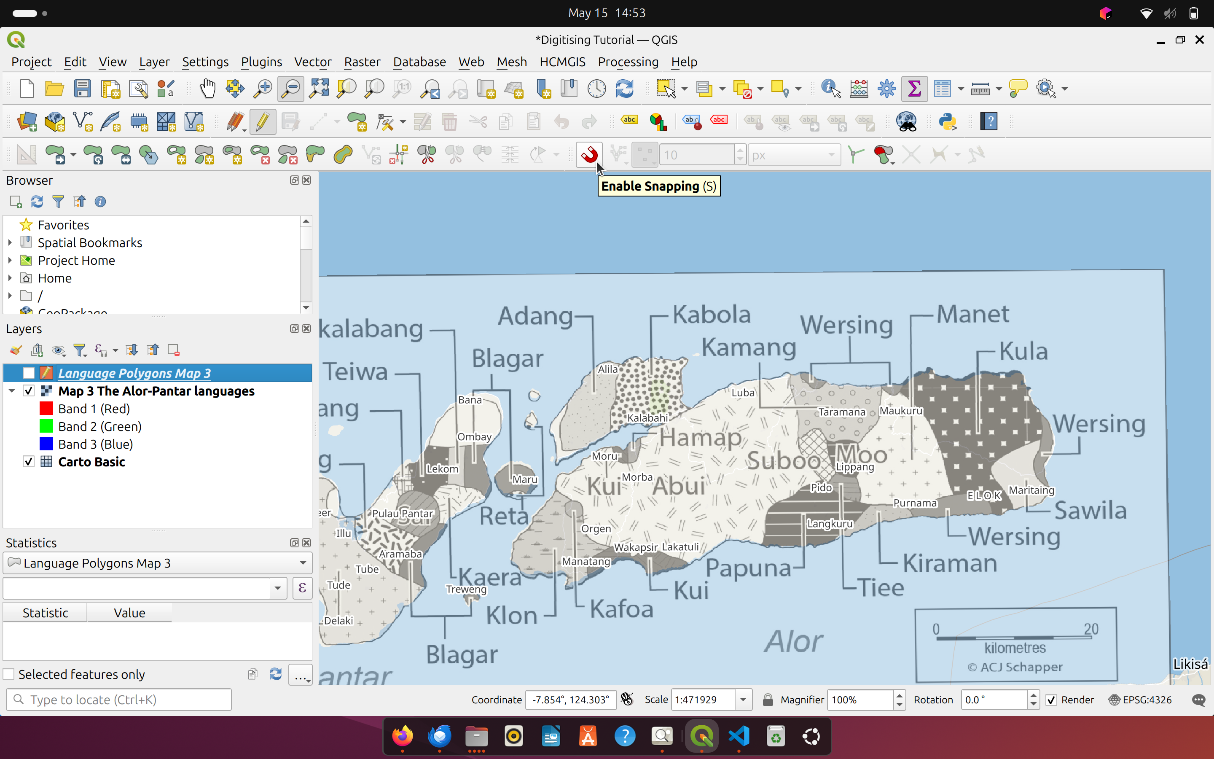Uncheck Render in the status bar

tap(1050, 699)
